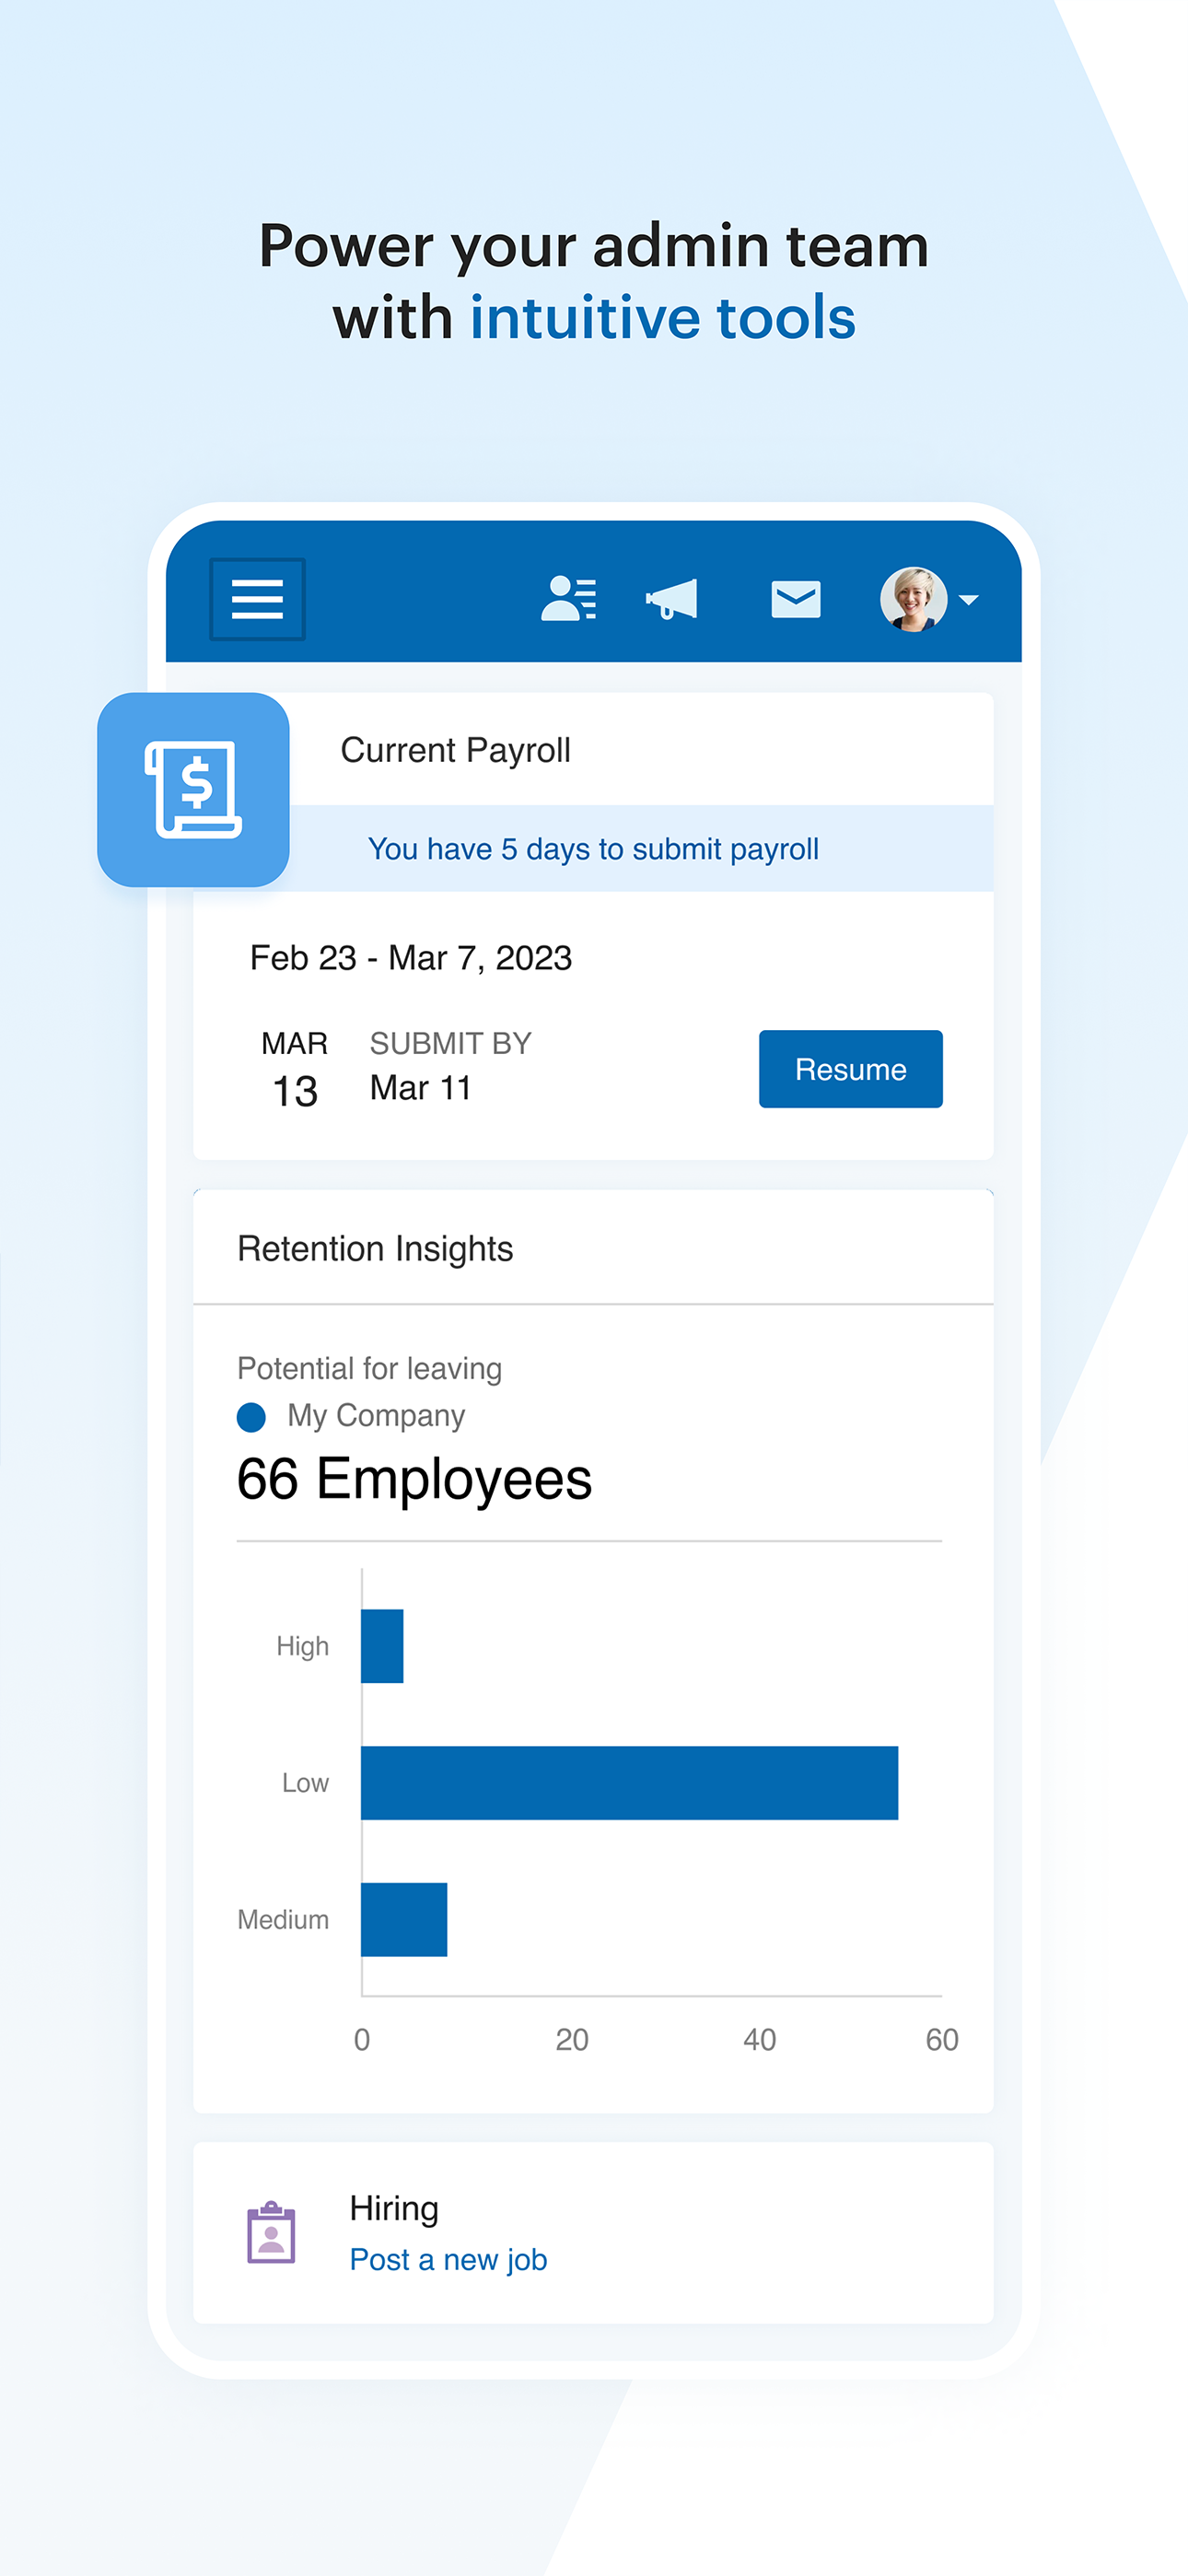Click the payroll dollar receipt icon

[193, 789]
